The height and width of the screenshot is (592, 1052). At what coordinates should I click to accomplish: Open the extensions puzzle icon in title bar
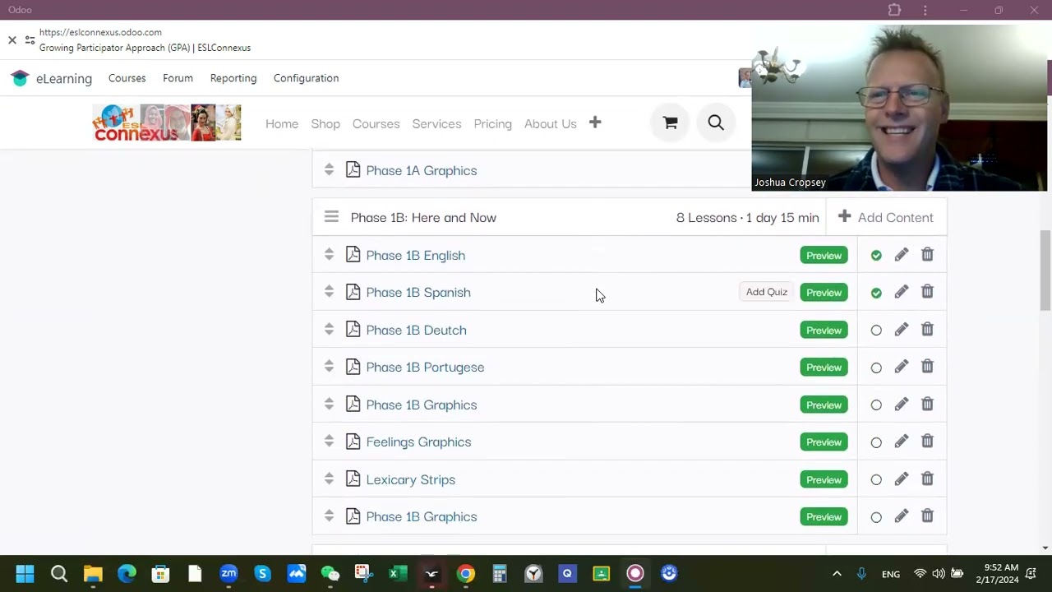(894, 10)
